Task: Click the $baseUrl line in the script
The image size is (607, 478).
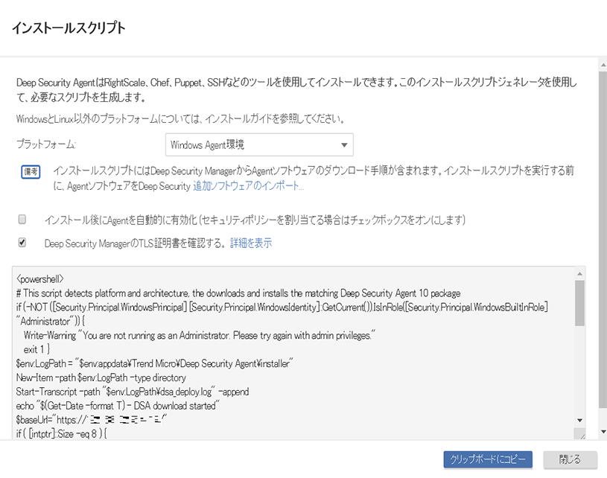Action: click(91, 420)
